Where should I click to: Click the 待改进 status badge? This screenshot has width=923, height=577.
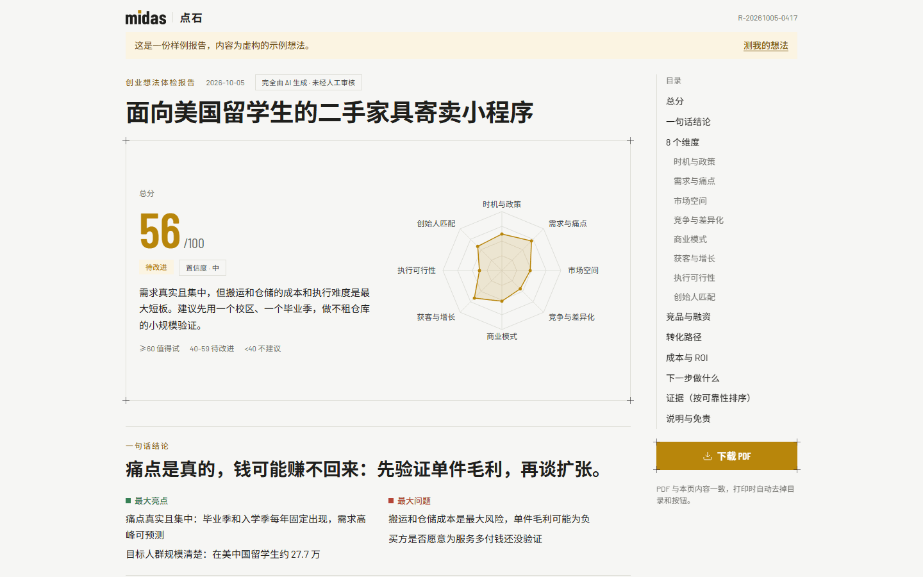coord(156,267)
